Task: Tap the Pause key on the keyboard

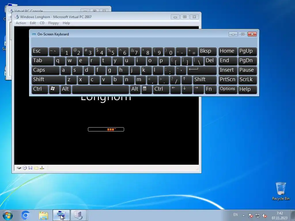Action: coord(247,71)
